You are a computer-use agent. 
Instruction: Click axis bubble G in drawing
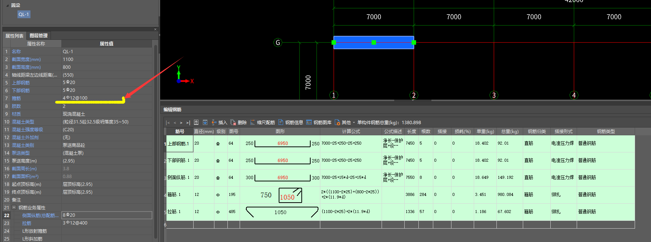(x=278, y=42)
